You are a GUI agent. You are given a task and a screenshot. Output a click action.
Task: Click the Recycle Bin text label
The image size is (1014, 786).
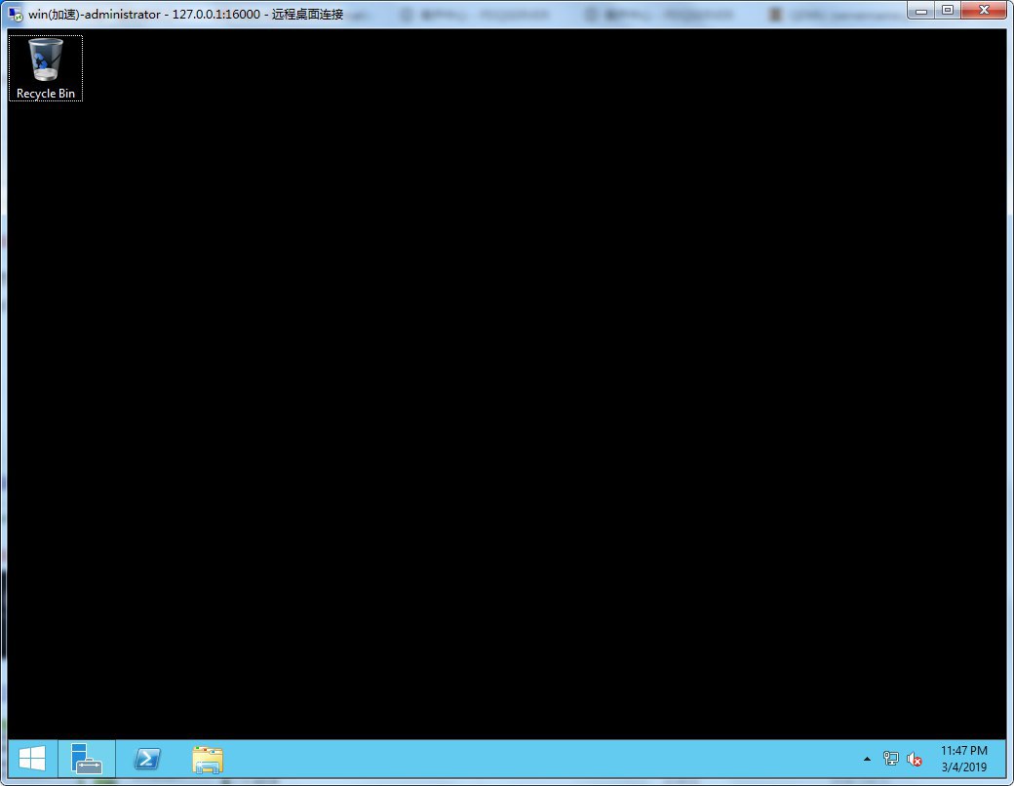pos(46,94)
